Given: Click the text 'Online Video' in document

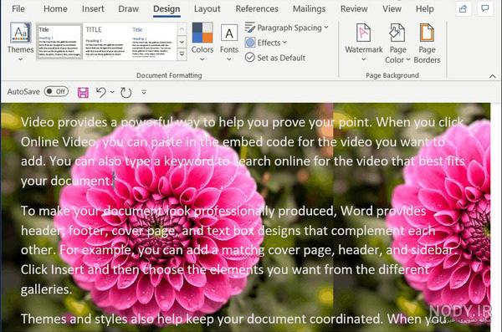Looking at the screenshot, I should pyautogui.click(x=58, y=142).
